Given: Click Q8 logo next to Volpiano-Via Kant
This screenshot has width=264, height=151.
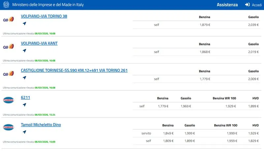Looking at the screenshot, I should (8, 47).
